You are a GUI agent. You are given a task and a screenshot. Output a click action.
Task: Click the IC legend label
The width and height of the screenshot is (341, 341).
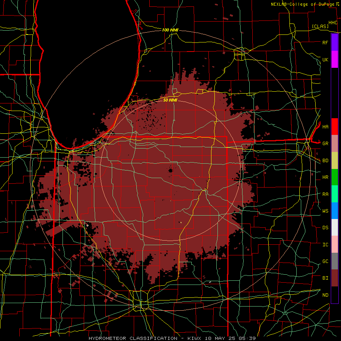[325, 245]
